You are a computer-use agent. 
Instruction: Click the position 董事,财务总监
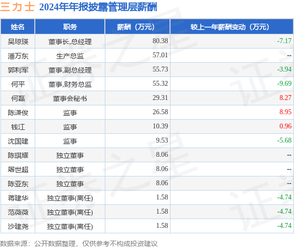coord(70,84)
